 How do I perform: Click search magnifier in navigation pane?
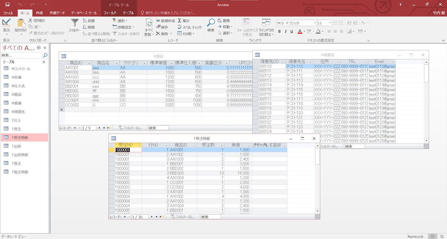click(45, 55)
